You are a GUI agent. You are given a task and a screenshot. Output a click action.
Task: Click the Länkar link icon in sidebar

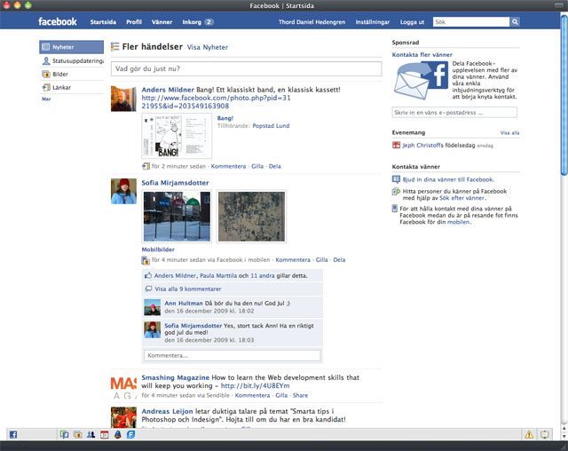(x=46, y=87)
